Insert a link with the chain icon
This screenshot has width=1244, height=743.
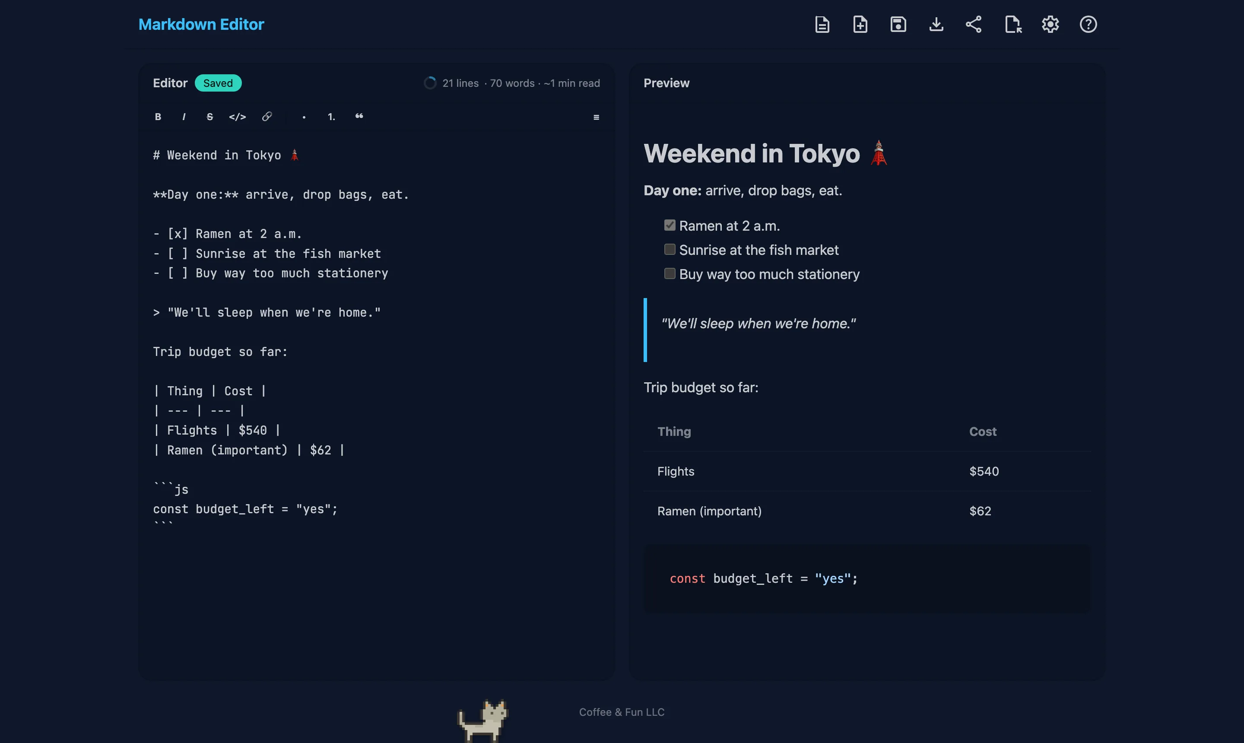267,117
